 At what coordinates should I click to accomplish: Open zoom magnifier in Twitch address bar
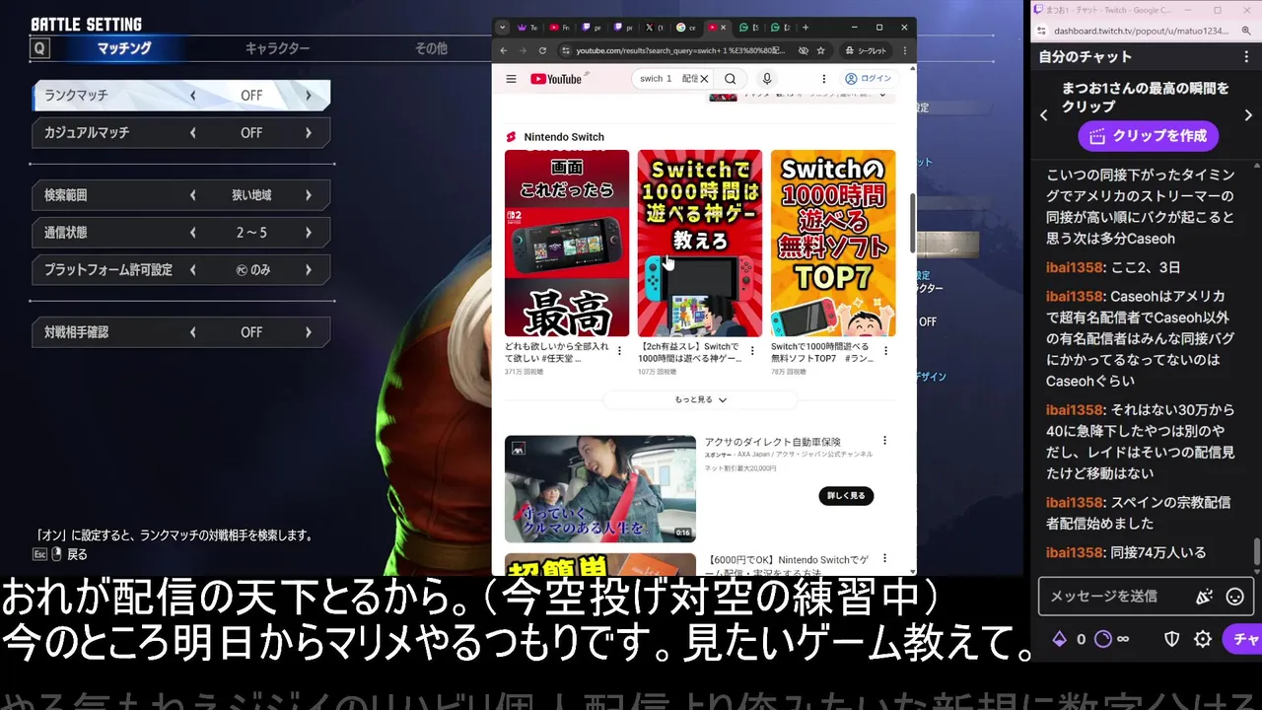click(x=1244, y=31)
